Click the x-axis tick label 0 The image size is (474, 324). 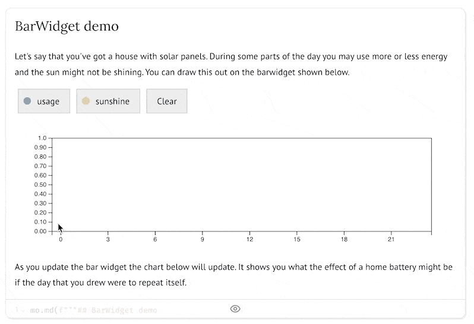61,240
